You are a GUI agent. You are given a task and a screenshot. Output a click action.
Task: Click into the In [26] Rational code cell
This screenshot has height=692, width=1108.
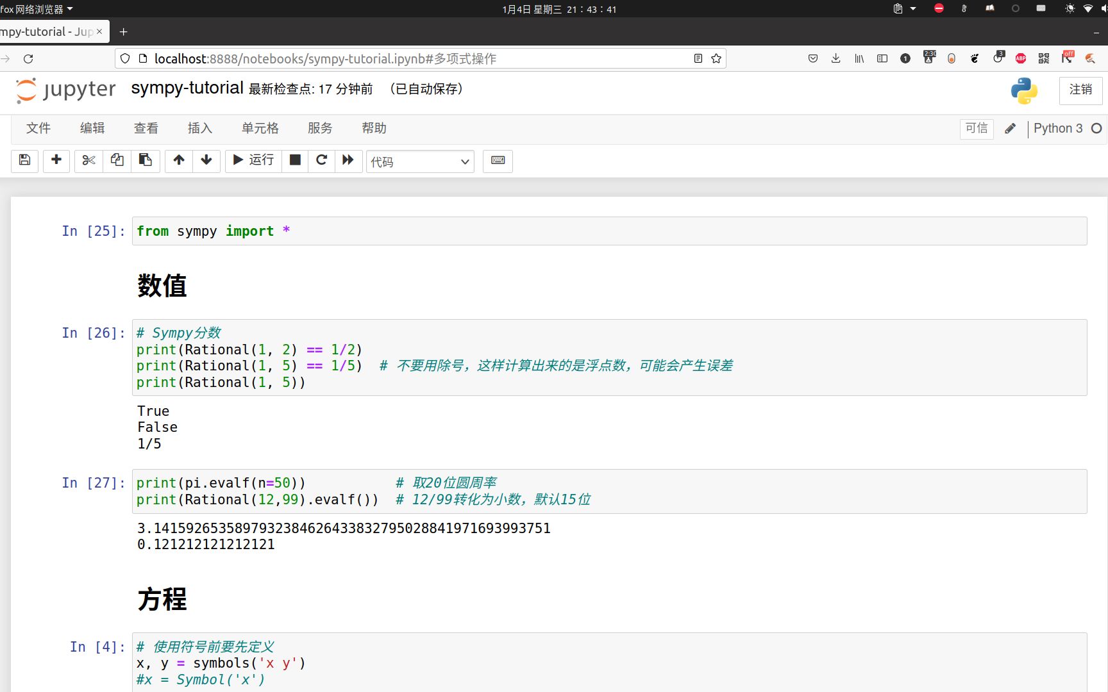click(609, 358)
